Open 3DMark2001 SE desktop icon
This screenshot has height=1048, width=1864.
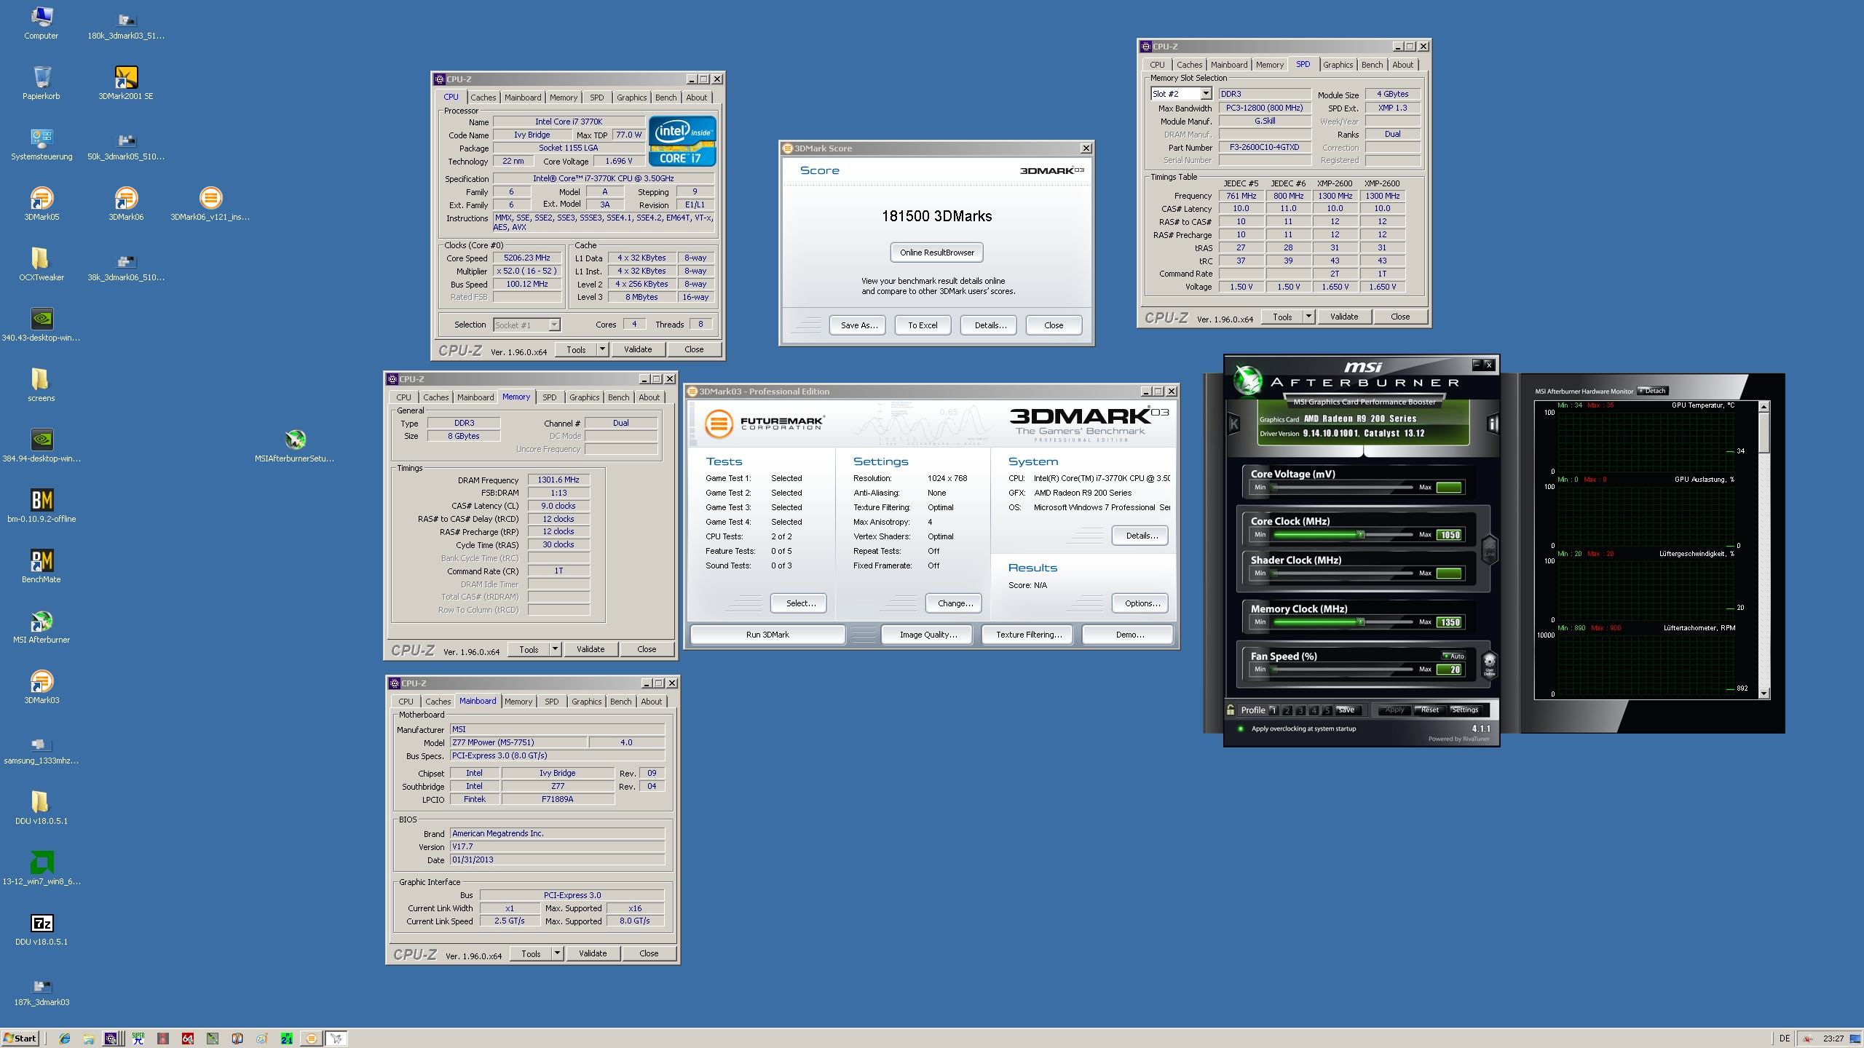pyautogui.click(x=126, y=83)
